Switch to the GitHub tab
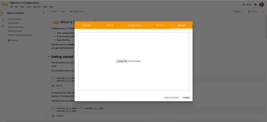Screen dimensions: 267x122 point(160,25)
